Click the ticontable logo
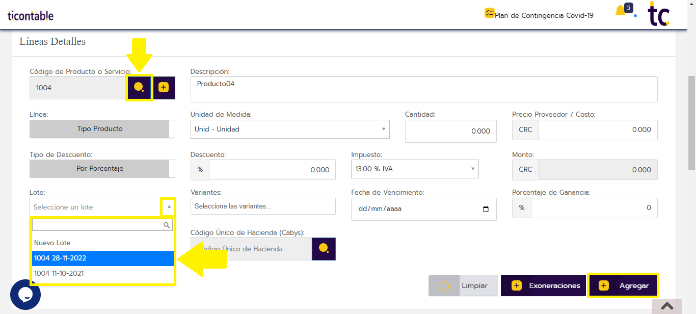The image size is (696, 314). click(x=31, y=15)
